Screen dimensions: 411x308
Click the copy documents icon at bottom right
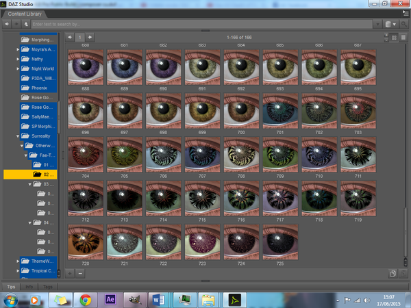coord(393,274)
